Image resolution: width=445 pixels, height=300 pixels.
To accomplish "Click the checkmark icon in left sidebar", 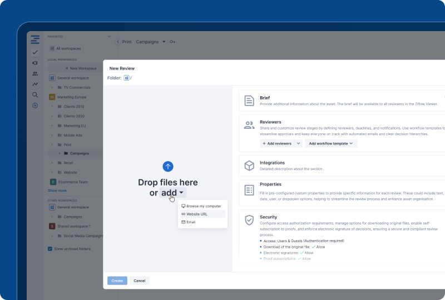I will (x=35, y=52).
